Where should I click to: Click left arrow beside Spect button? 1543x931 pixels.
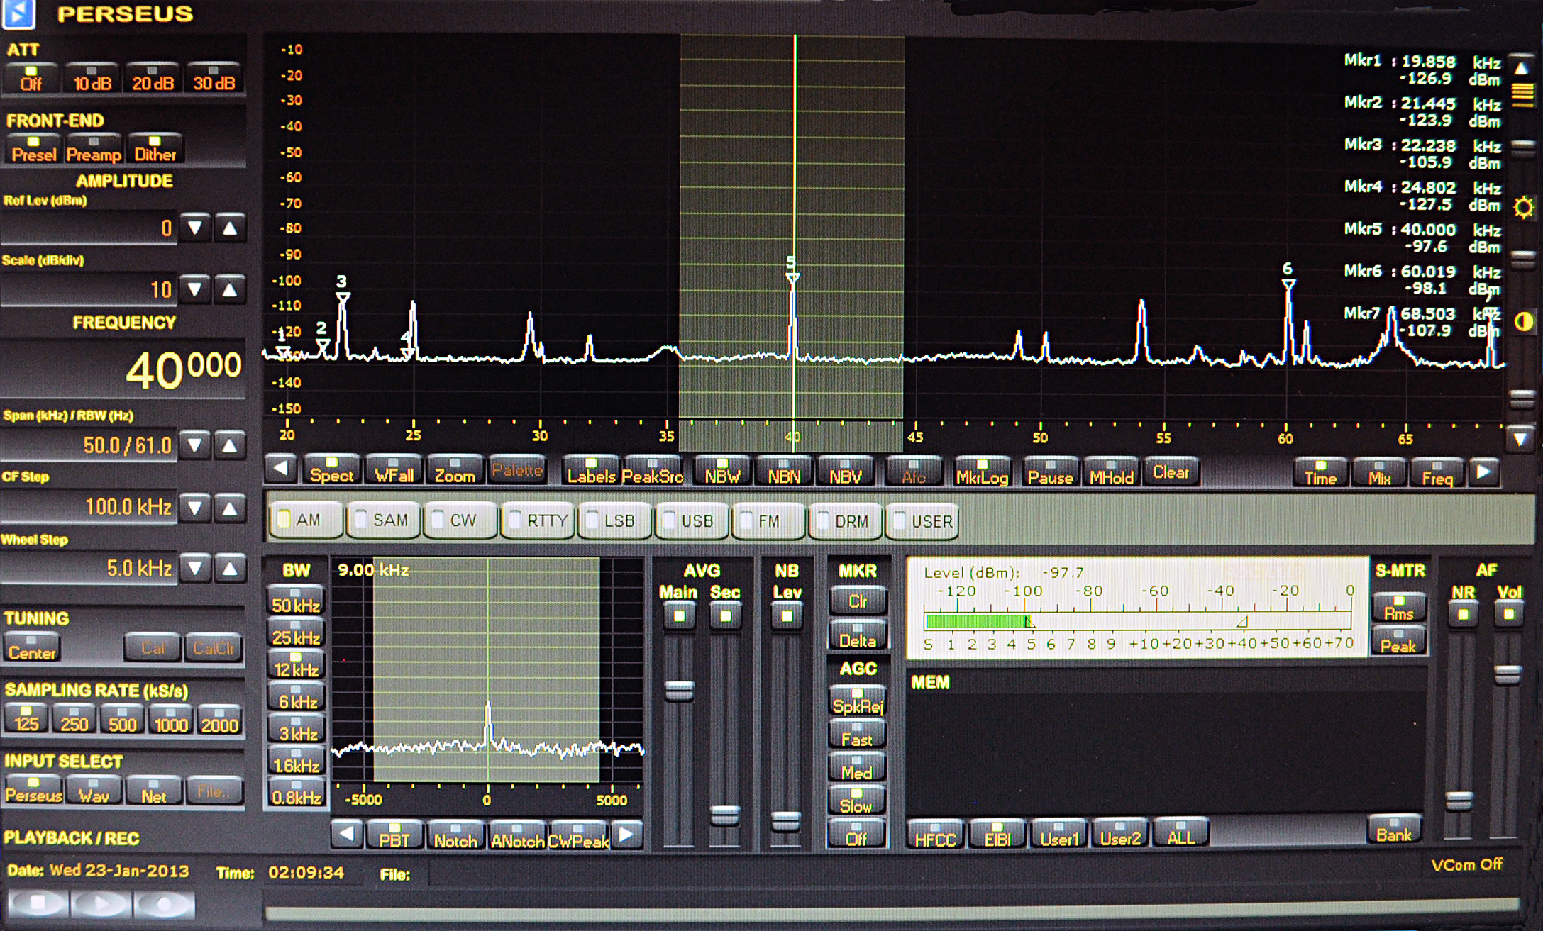pos(282,469)
